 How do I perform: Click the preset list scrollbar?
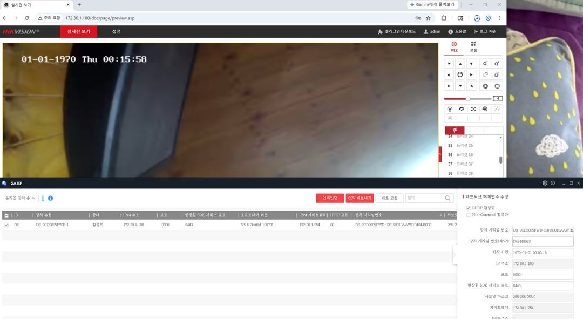501,160
